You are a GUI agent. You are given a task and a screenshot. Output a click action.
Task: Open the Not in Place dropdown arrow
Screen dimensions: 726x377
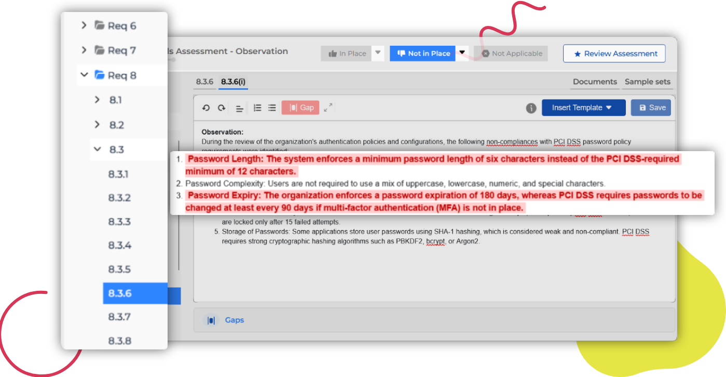point(462,53)
